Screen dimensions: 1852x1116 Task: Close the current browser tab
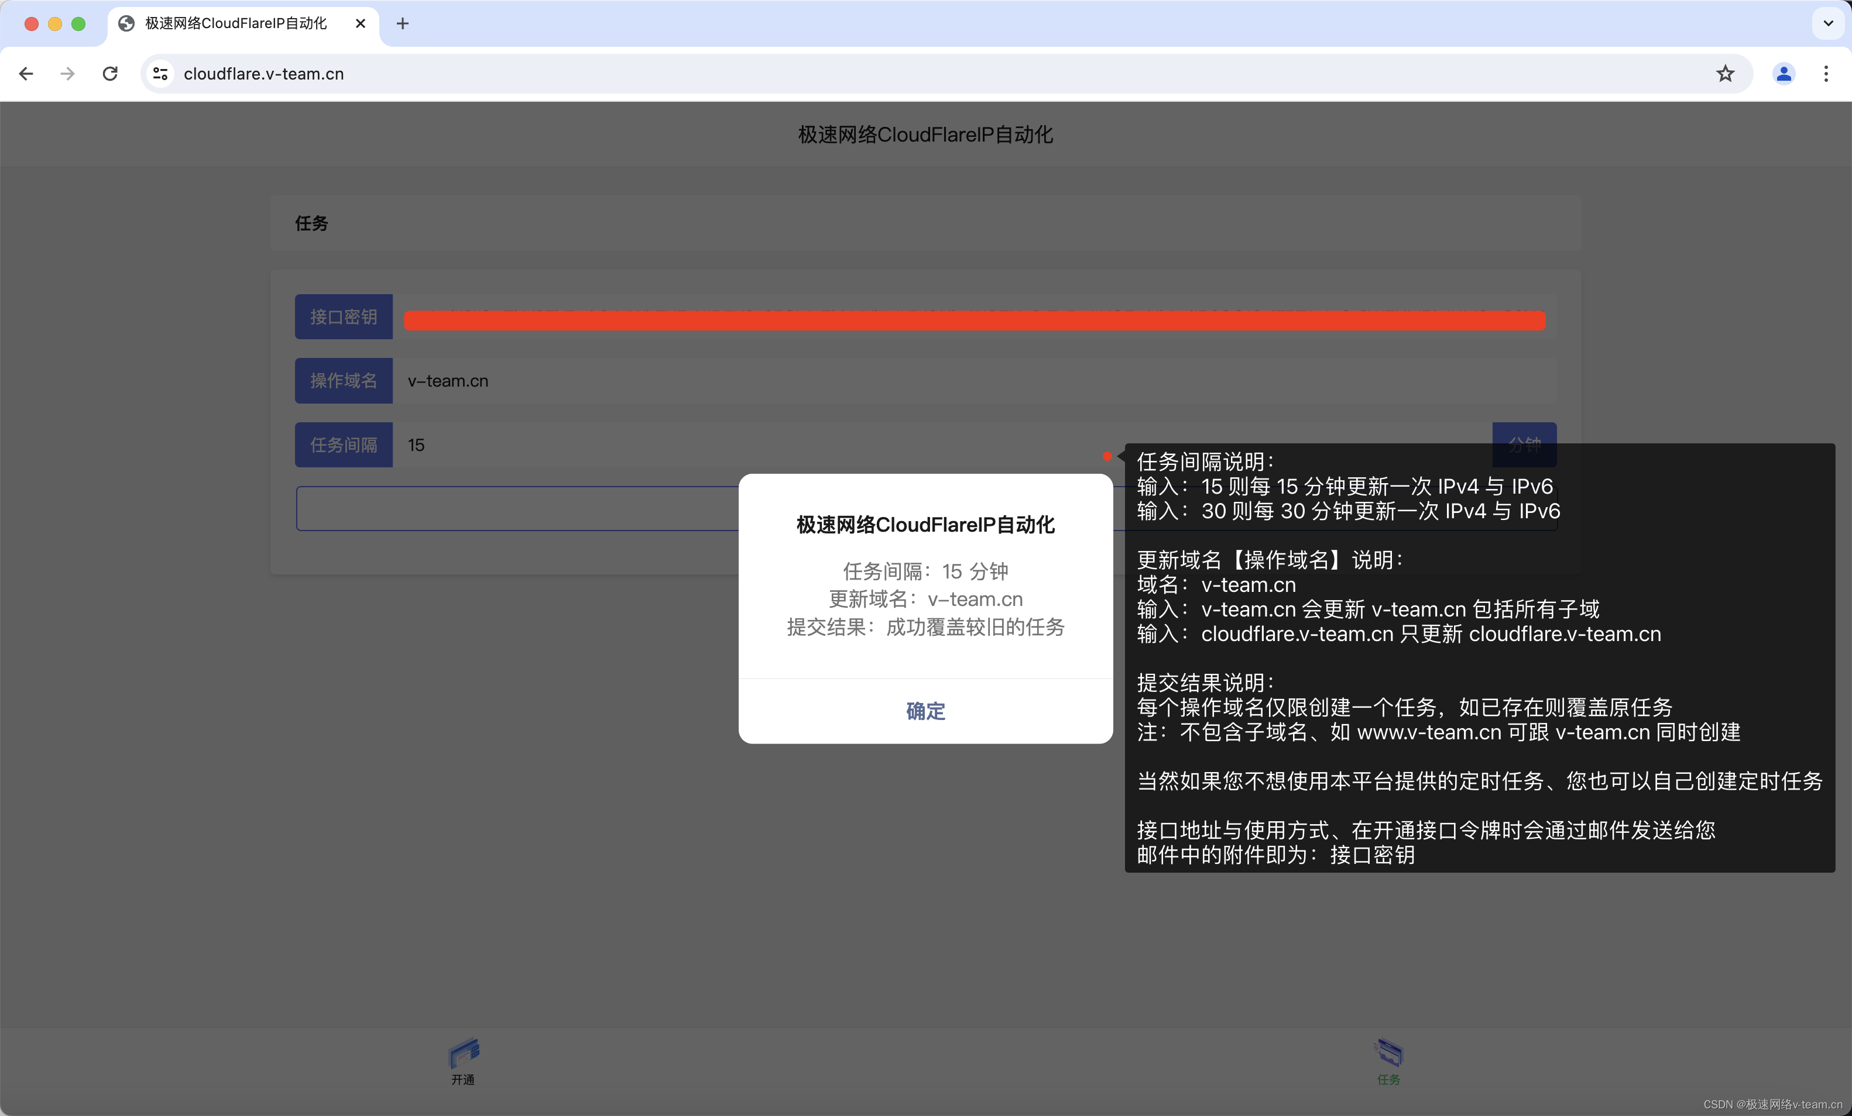tap(361, 24)
